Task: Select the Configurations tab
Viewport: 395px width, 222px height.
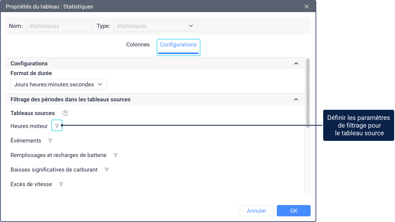Action: (x=178, y=45)
